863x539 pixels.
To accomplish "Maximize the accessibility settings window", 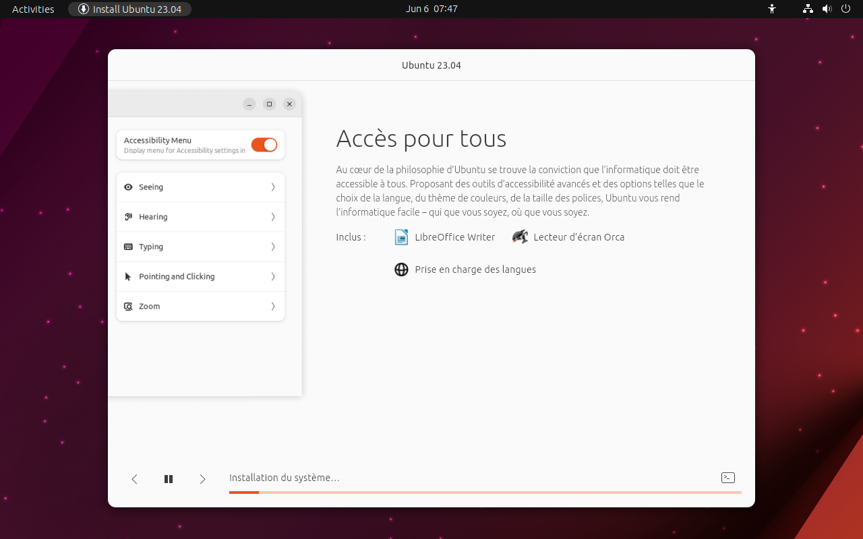I will pyautogui.click(x=270, y=104).
